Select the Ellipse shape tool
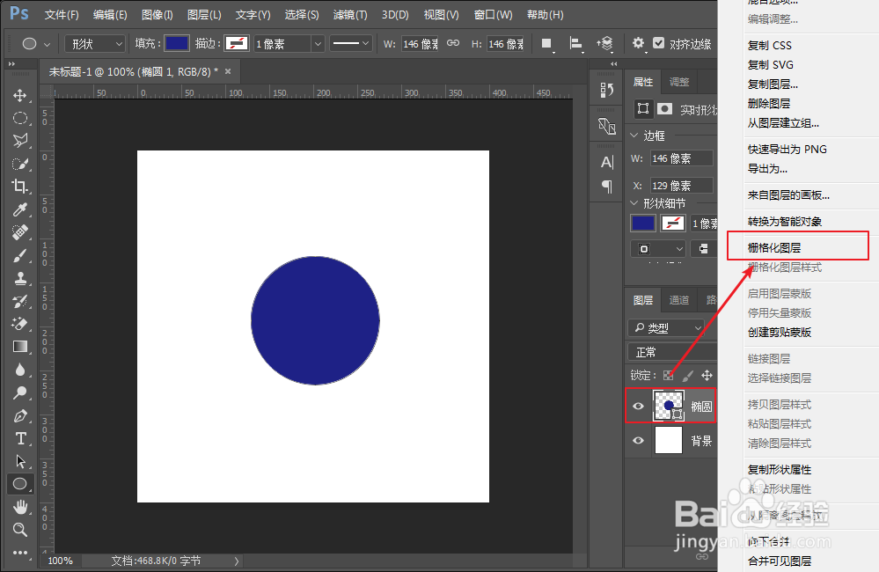The image size is (879, 572). click(x=20, y=484)
